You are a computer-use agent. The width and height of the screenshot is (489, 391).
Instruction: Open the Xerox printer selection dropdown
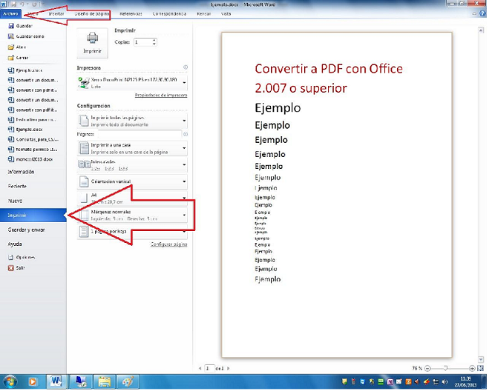pos(132,83)
